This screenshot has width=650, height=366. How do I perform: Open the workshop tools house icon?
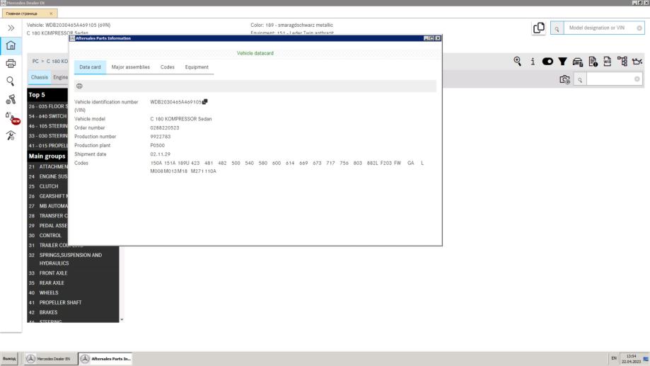click(x=11, y=135)
